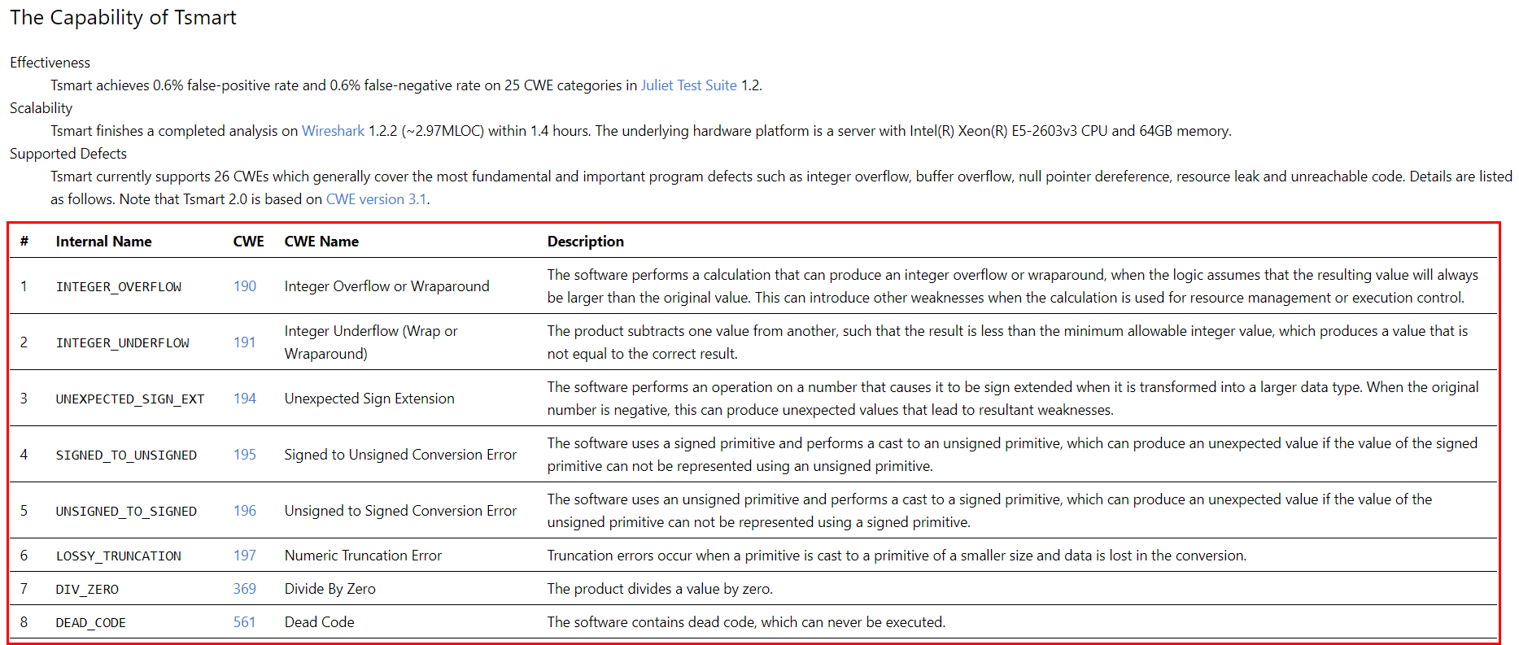The width and height of the screenshot is (1519, 645).
Task: Click the '#' column header
Action: pos(24,242)
